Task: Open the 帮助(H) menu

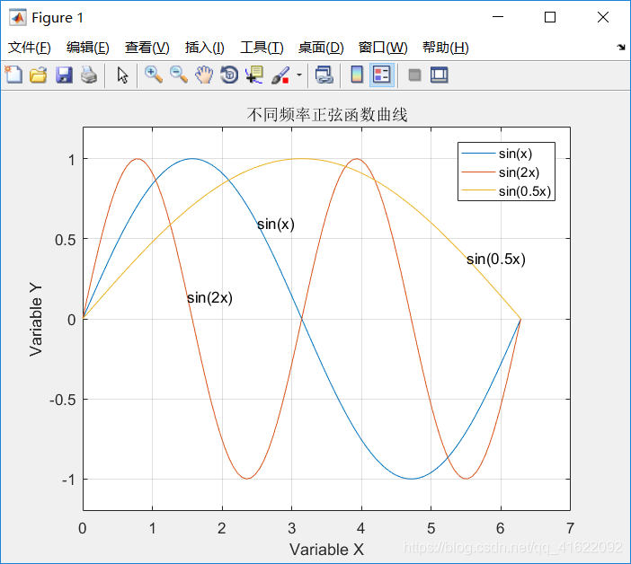Action: pyautogui.click(x=446, y=48)
